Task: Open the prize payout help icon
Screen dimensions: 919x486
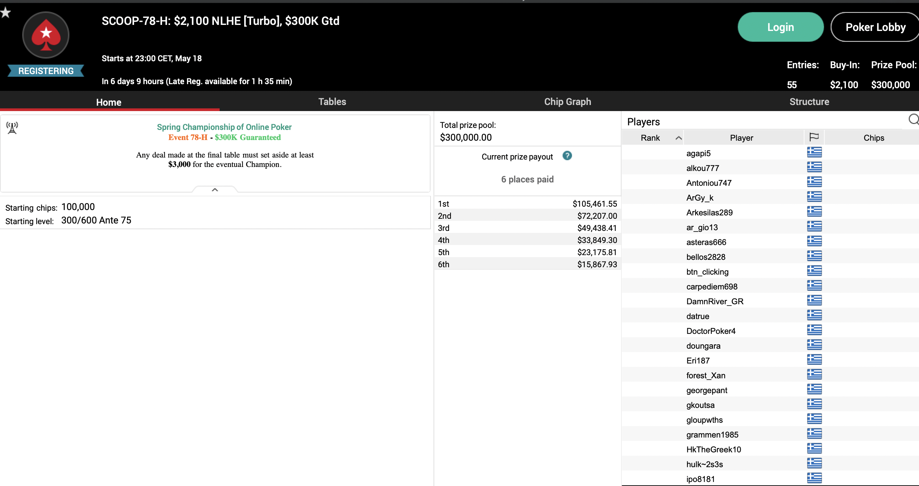Action: coord(567,156)
